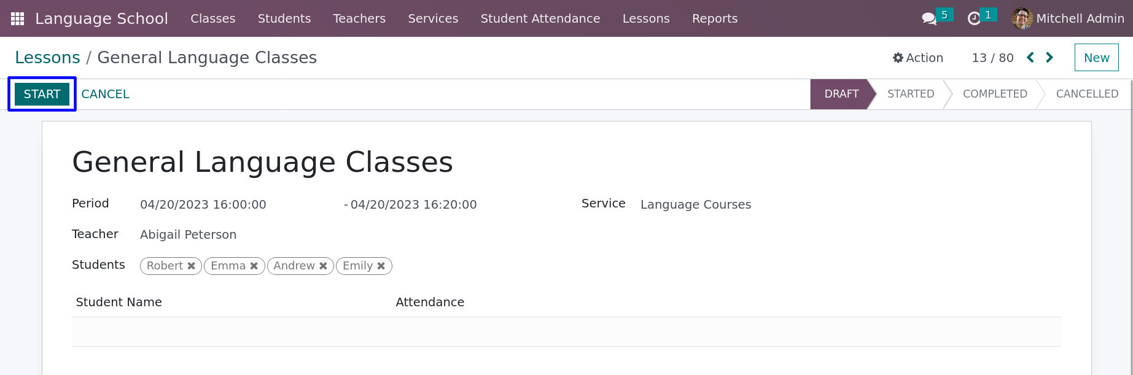Image resolution: width=1133 pixels, height=375 pixels.
Task: Open the Student Attendance menu
Action: click(x=540, y=18)
